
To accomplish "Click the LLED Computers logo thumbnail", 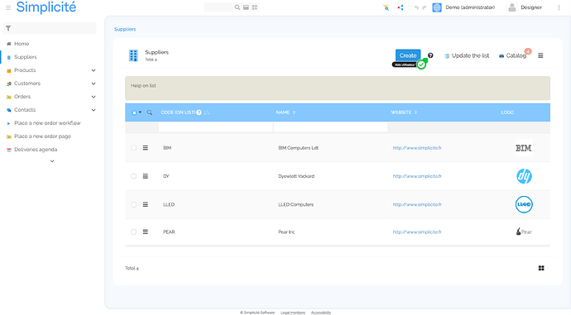I will 524,204.
